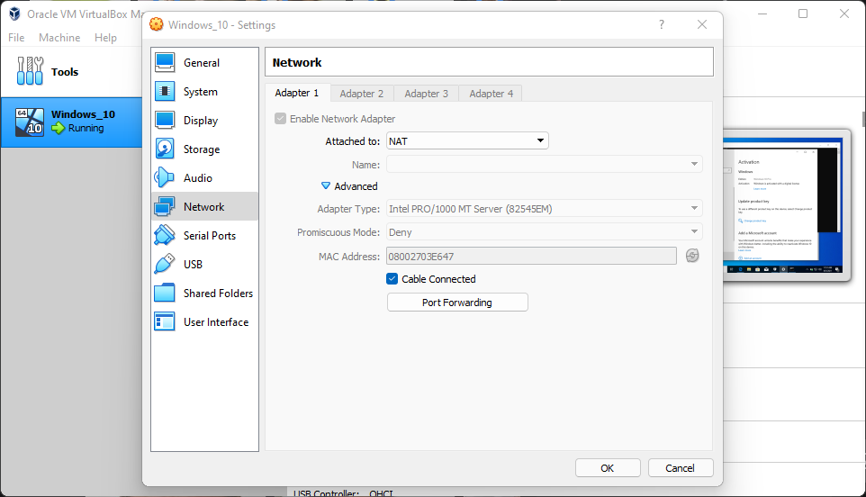Select the User Interface icon

[165, 321]
